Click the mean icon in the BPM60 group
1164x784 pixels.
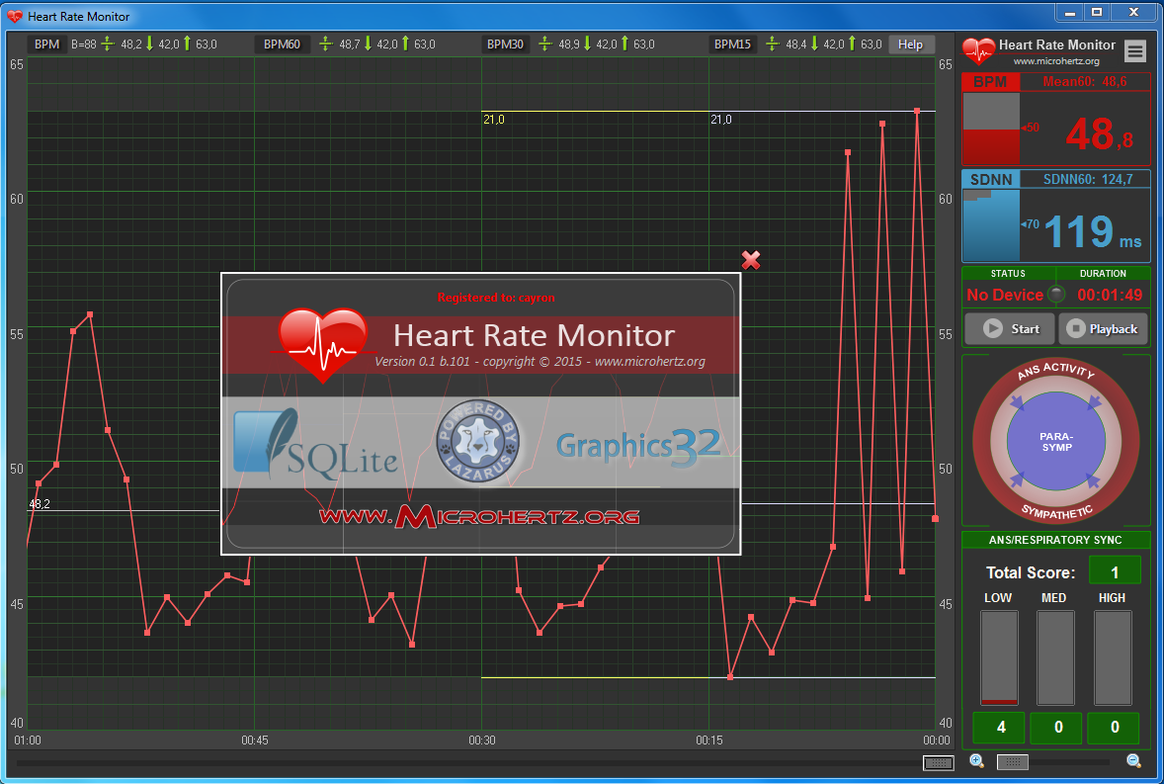click(x=325, y=44)
